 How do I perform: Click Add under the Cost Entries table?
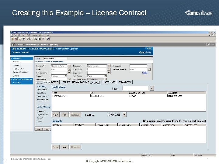64,115
